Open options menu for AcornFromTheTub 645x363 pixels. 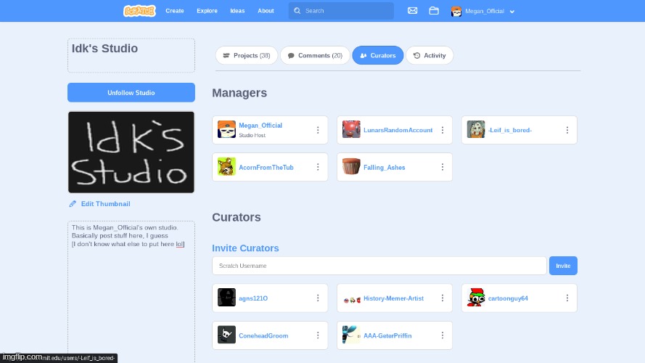click(x=318, y=167)
